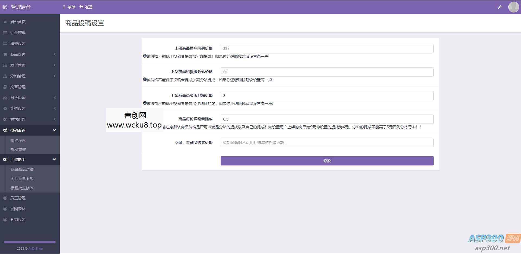Click the 发卡管理 grid icon
This screenshot has width=521, height=254.
[5, 65]
